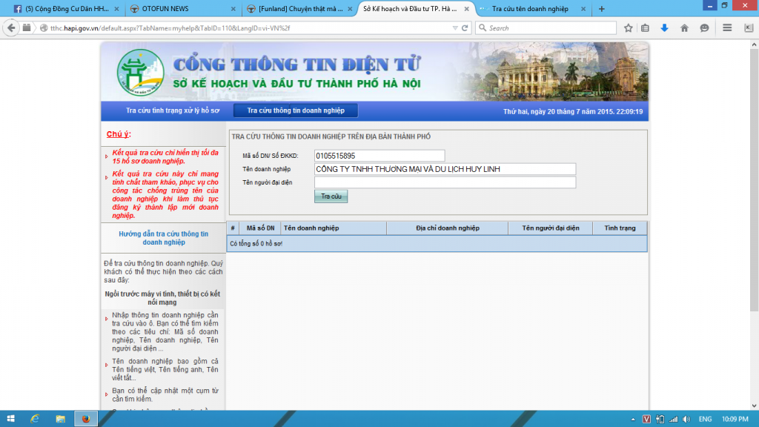Close the Funland tab
759x427 pixels.
[x=350, y=9]
